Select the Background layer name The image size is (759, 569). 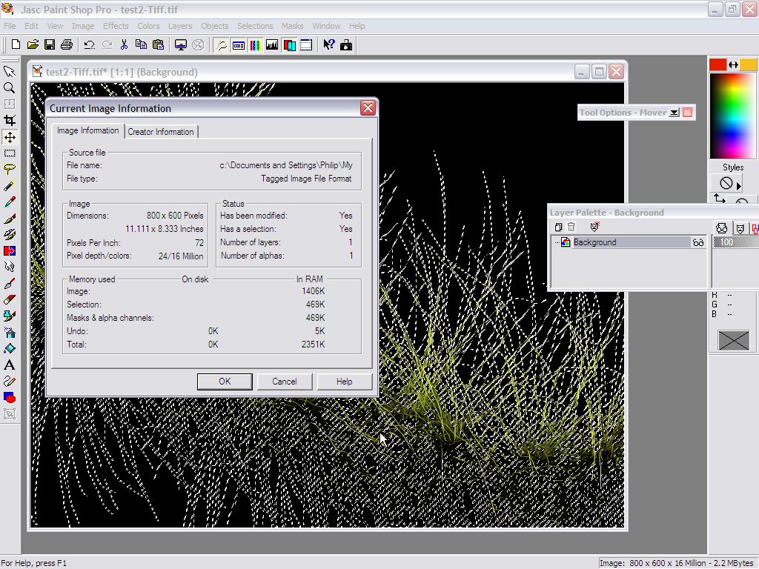pos(594,242)
